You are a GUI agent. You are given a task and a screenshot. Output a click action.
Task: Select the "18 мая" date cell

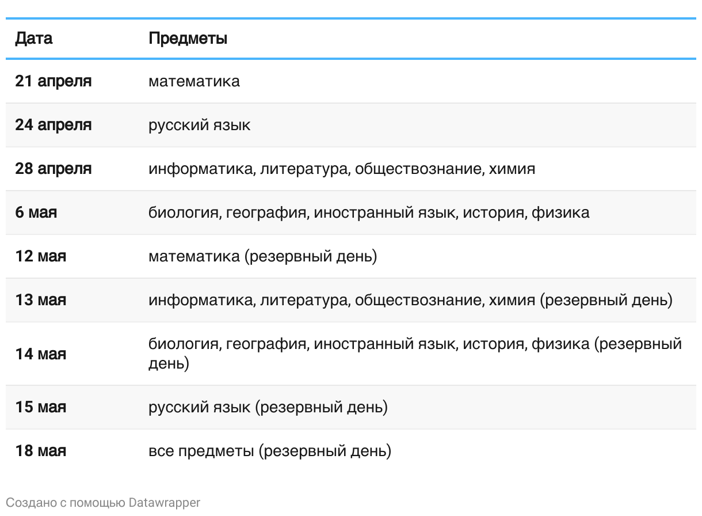coord(40,450)
